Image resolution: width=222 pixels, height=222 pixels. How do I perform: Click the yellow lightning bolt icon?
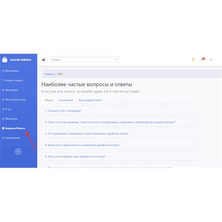tap(193, 59)
